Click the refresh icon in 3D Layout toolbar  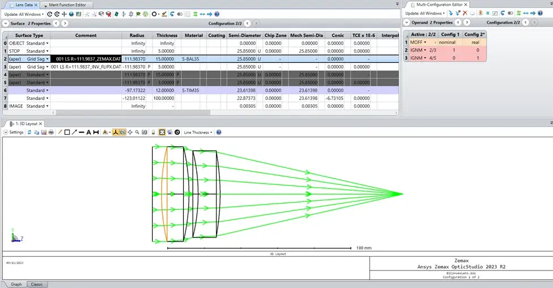(x=29, y=132)
